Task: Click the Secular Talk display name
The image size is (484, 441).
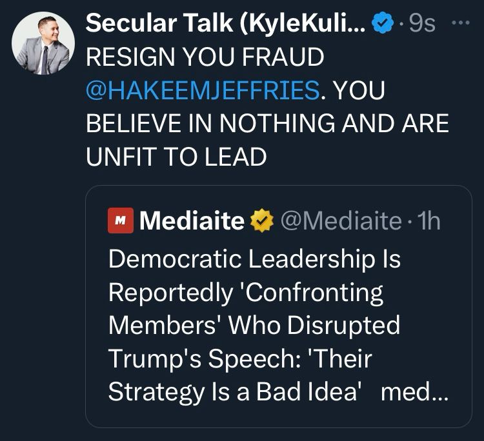Action: pyautogui.click(x=227, y=23)
